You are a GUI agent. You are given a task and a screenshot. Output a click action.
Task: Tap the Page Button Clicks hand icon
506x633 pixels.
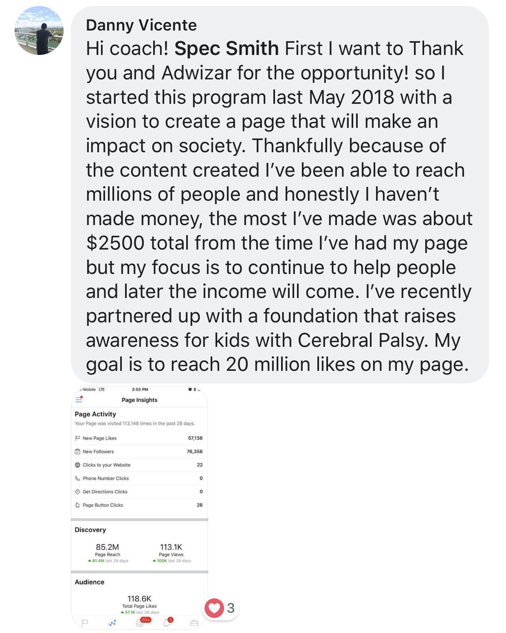point(77,505)
